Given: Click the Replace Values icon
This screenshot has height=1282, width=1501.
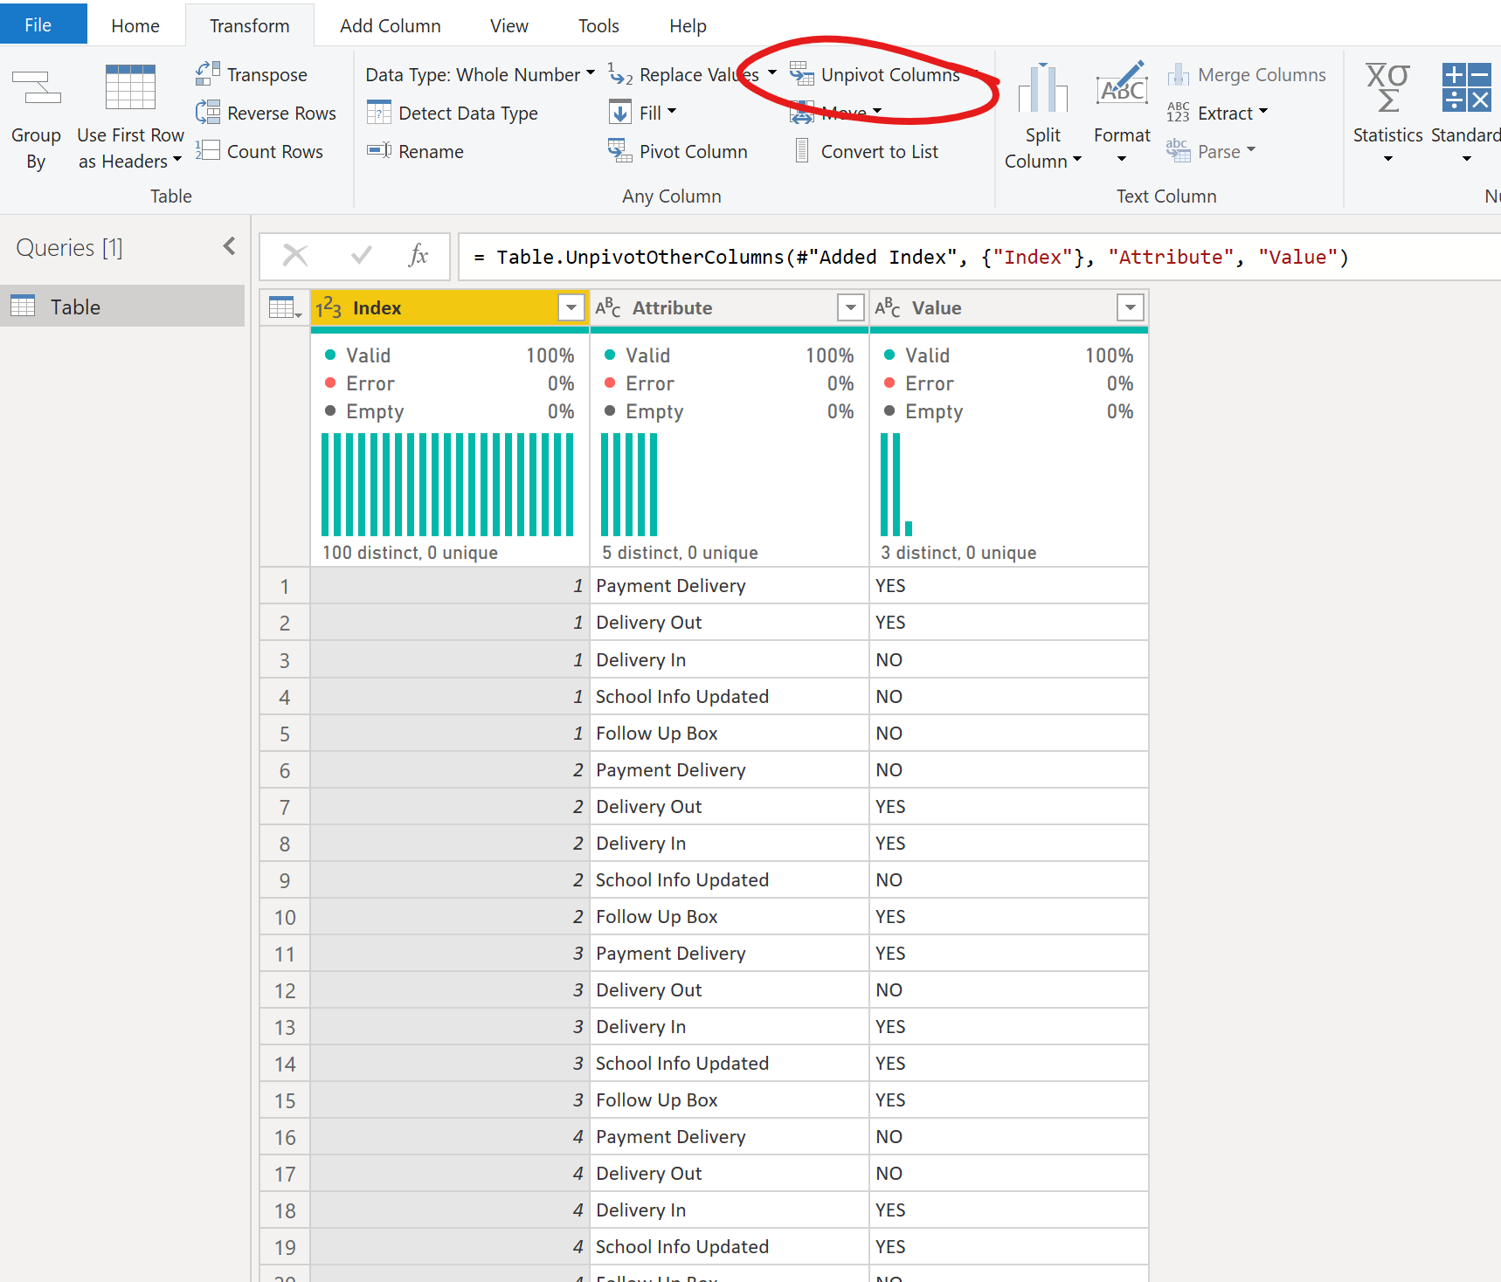Looking at the screenshot, I should (620, 74).
